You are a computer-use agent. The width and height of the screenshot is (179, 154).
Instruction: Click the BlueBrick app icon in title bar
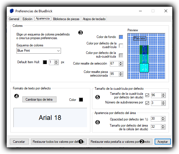(x=12, y=11)
